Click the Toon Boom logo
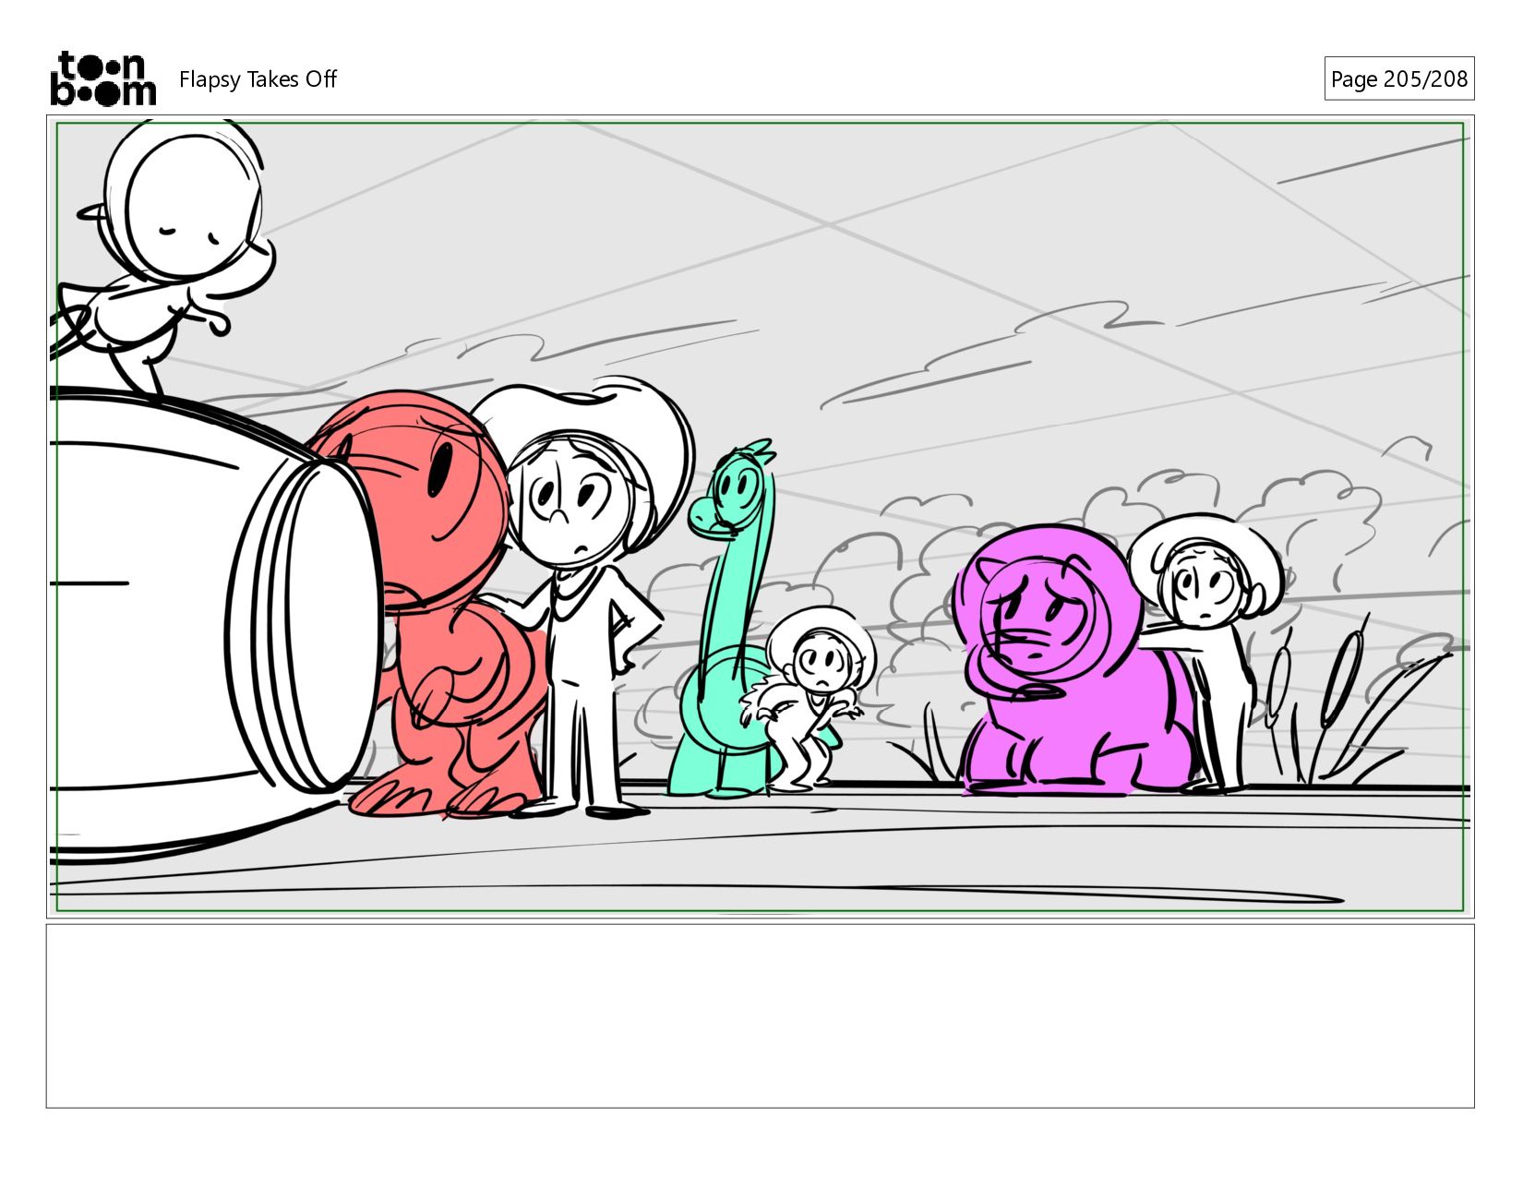This screenshot has width=1523, height=1177. point(102,78)
